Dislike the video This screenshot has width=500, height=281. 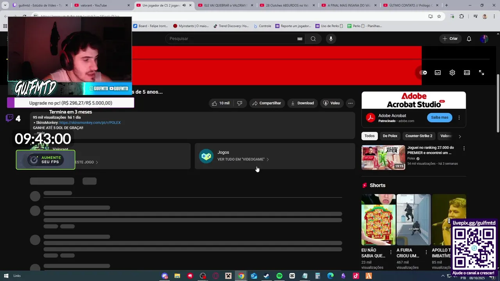click(x=239, y=103)
